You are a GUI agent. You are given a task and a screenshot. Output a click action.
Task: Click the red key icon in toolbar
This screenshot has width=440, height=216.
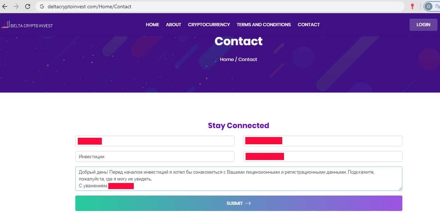point(412,6)
